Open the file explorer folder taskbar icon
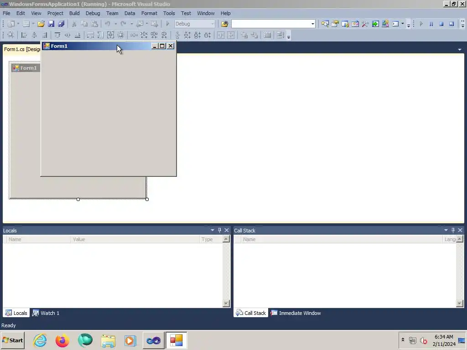The height and width of the screenshot is (350, 467). [108, 340]
